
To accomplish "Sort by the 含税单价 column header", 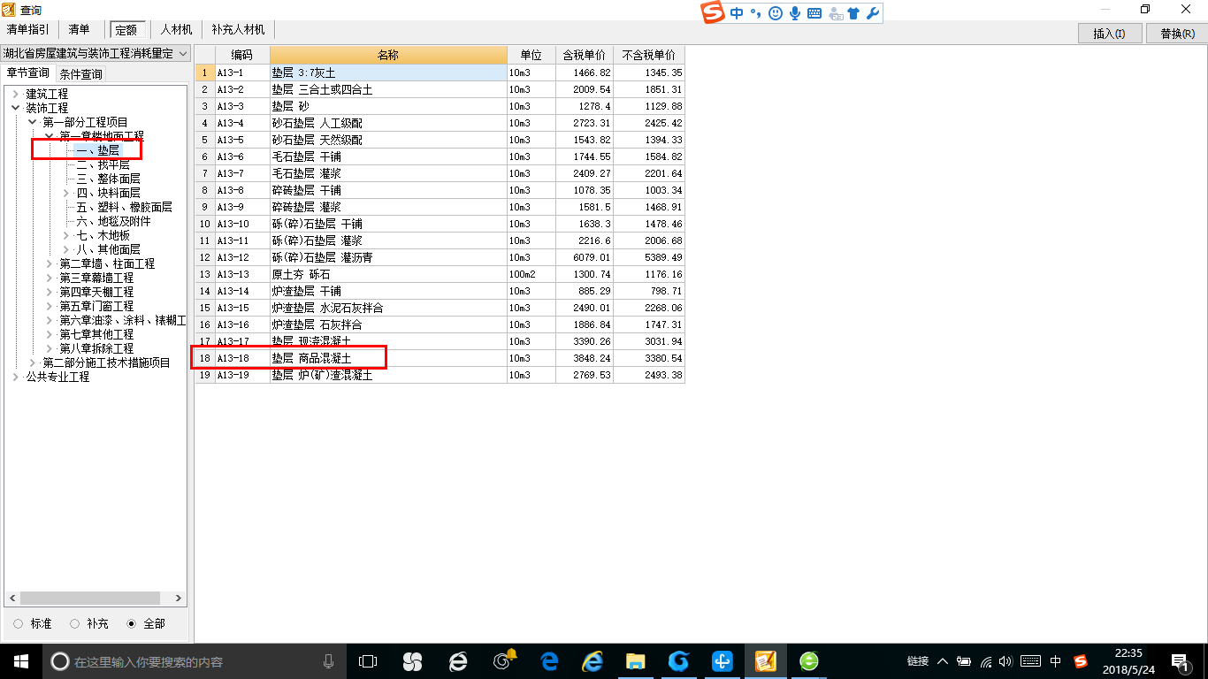I will click(584, 55).
